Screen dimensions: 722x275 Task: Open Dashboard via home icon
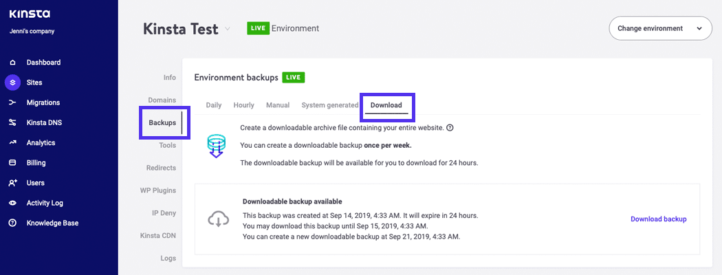[12, 63]
